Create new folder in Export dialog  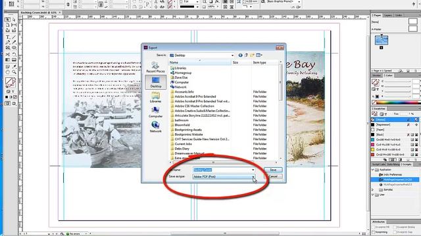coord(252,55)
